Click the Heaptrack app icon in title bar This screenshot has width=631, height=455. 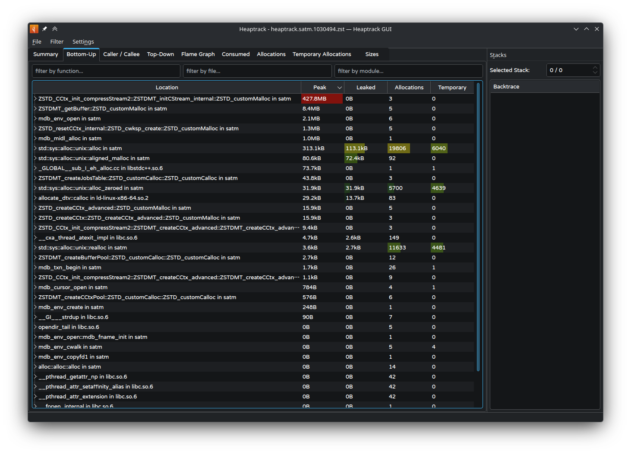34,29
